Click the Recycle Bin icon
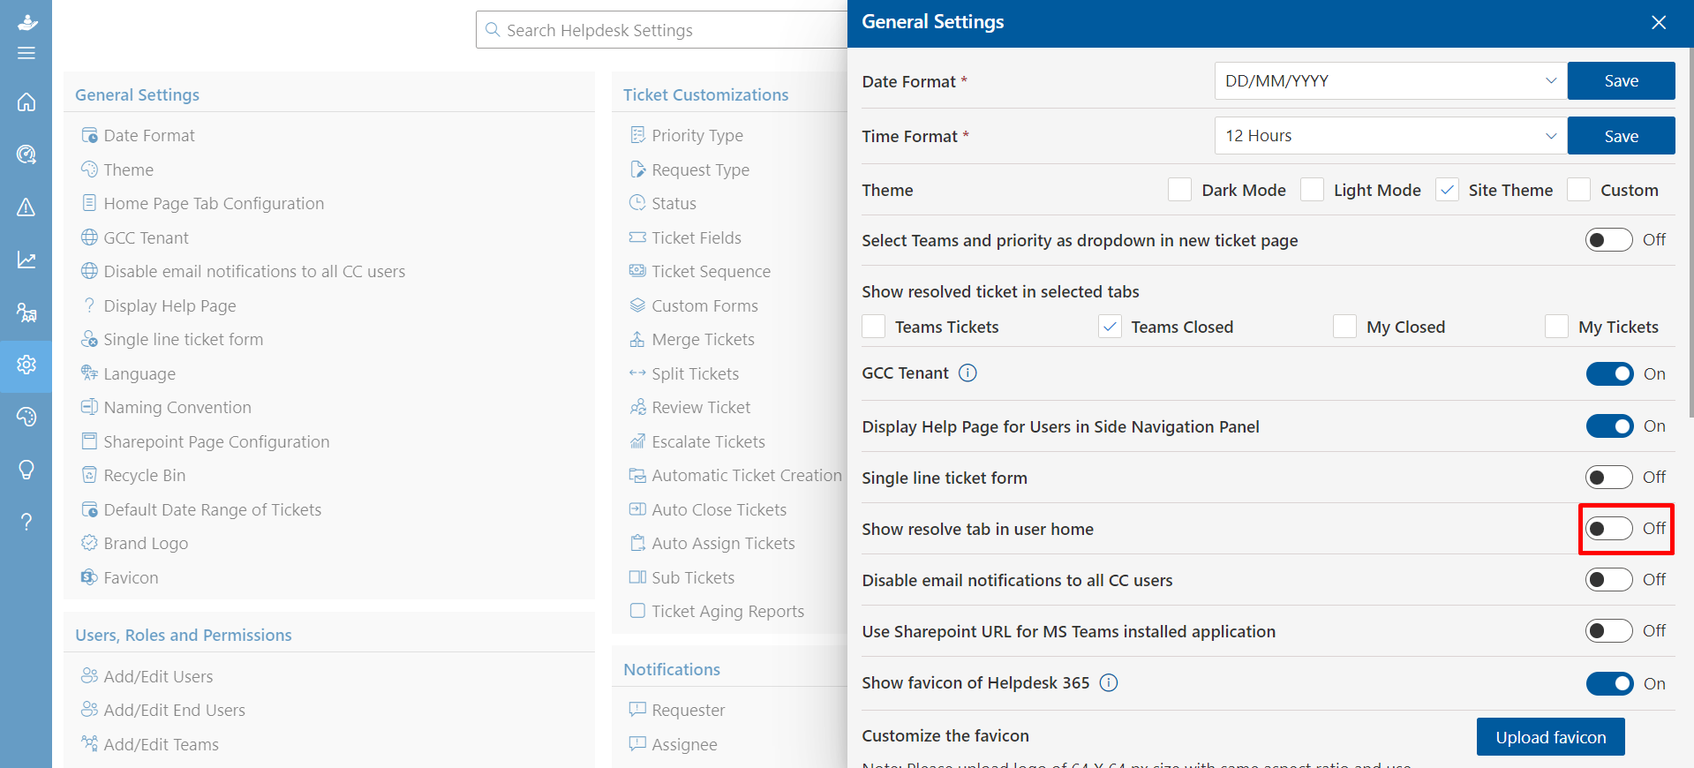This screenshot has height=768, width=1694. (89, 475)
